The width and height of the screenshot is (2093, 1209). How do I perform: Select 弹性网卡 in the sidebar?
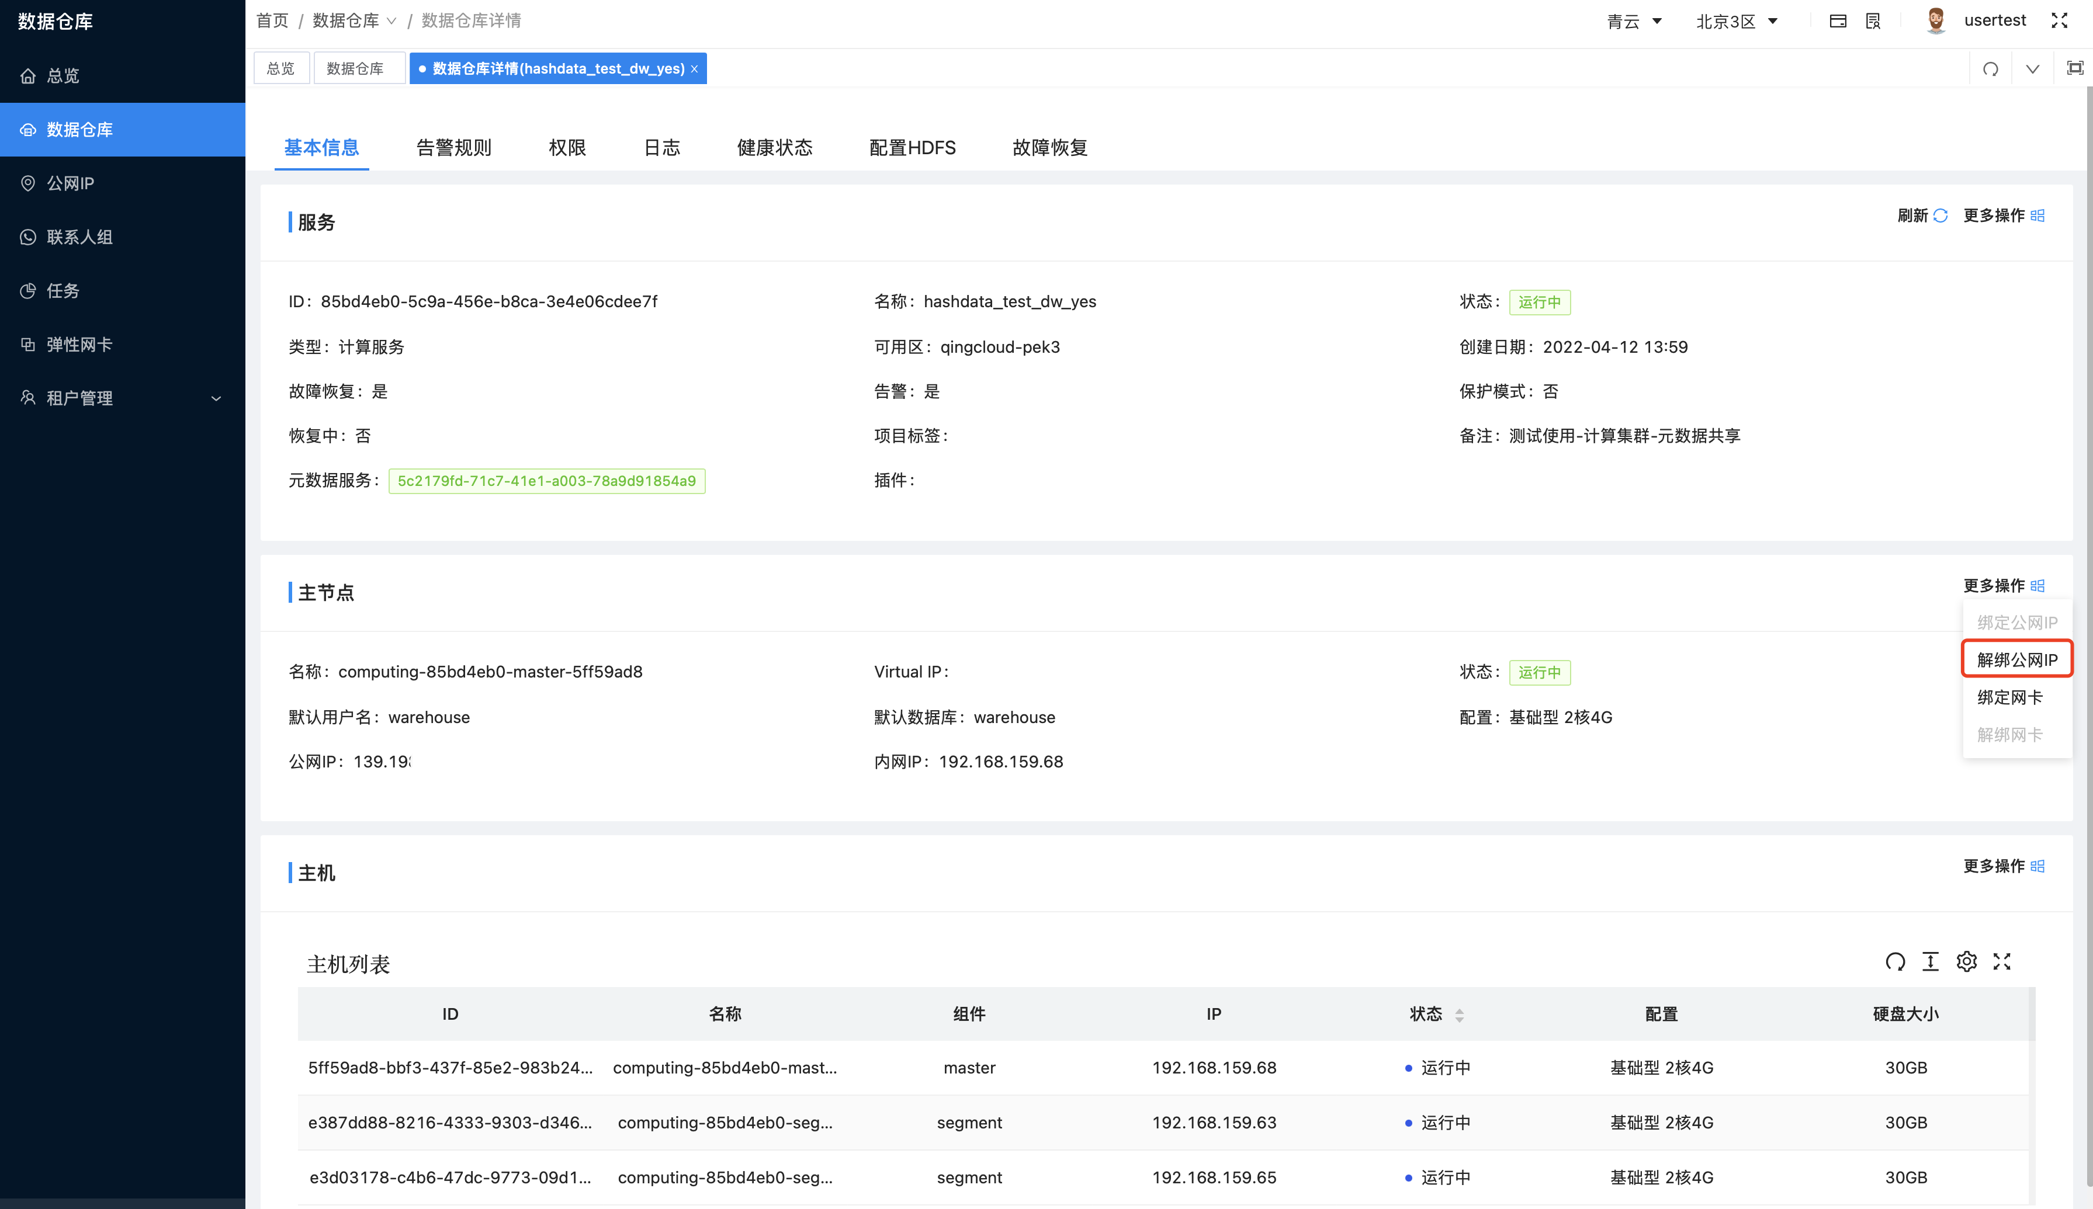[79, 344]
